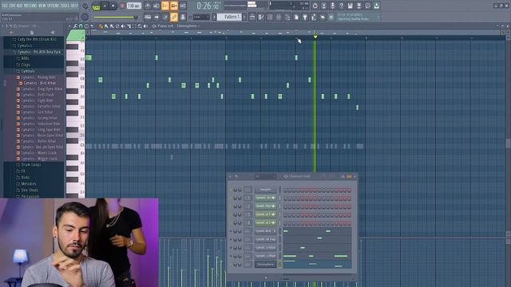Click the download arrow icon in top toolbar
This screenshot has height=287, width=511.
376,6
